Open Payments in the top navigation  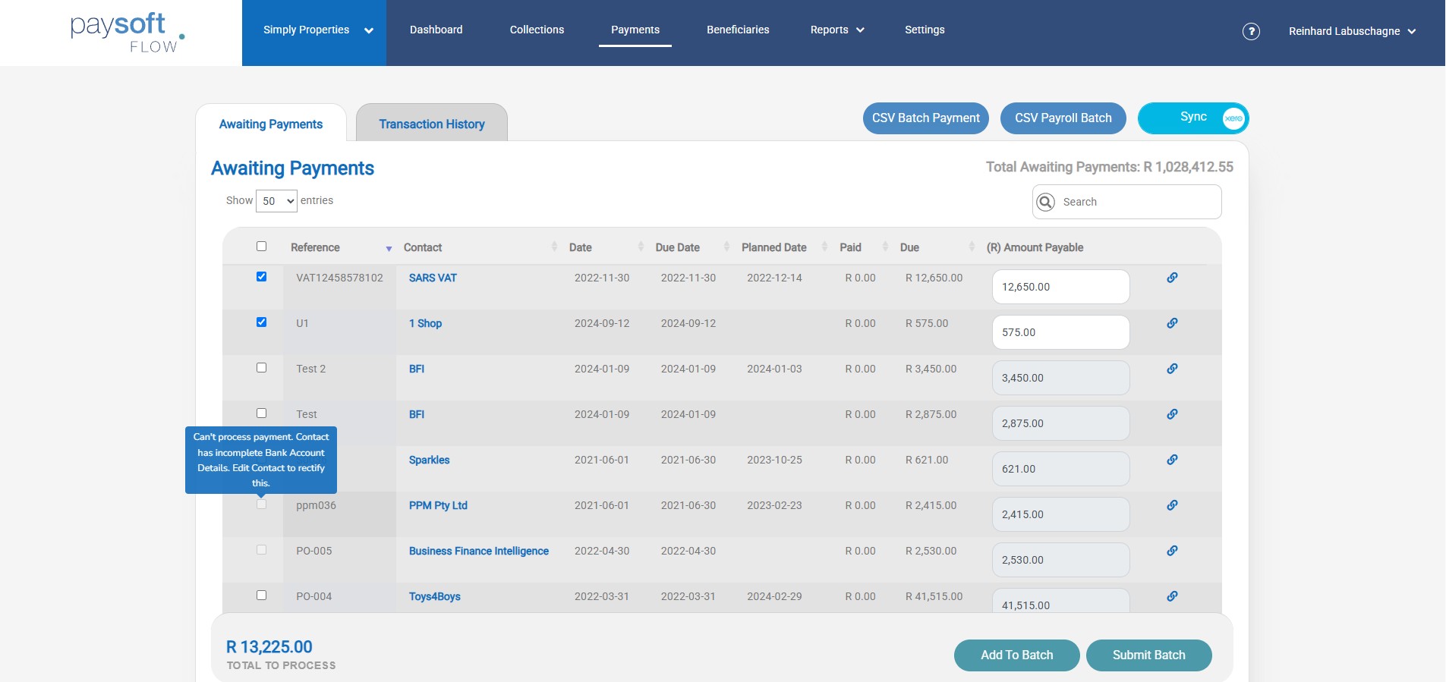635,30
